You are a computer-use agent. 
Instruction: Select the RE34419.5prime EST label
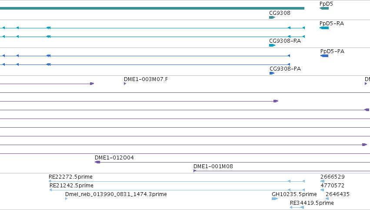pyautogui.click(x=312, y=203)
